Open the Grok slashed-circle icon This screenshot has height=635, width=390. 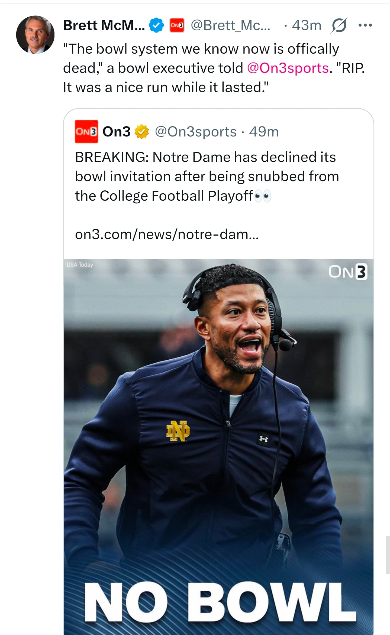pos(339,25)
